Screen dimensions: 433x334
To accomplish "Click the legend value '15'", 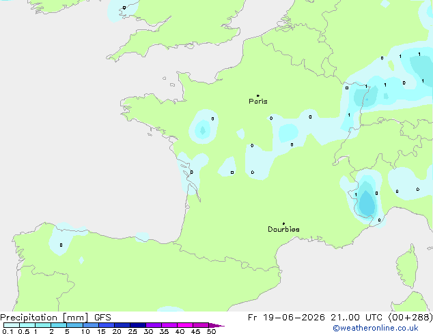I will point(101,331).
